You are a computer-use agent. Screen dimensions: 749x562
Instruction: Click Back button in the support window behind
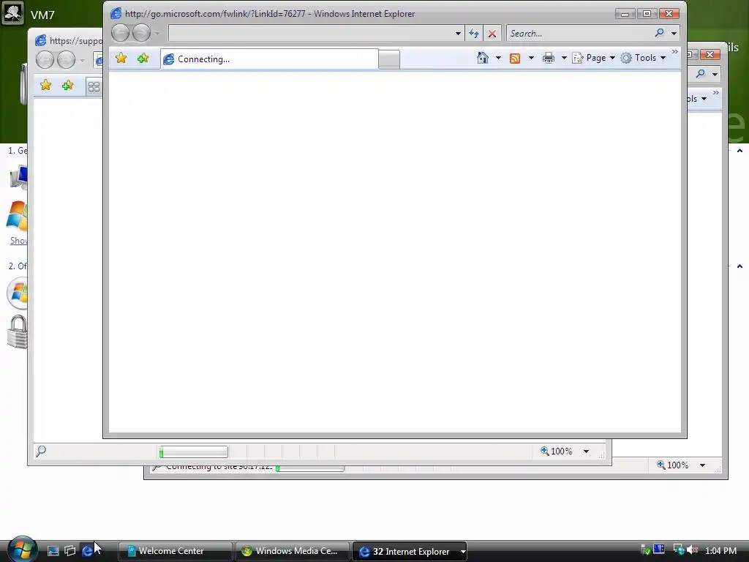click(45, 60)
